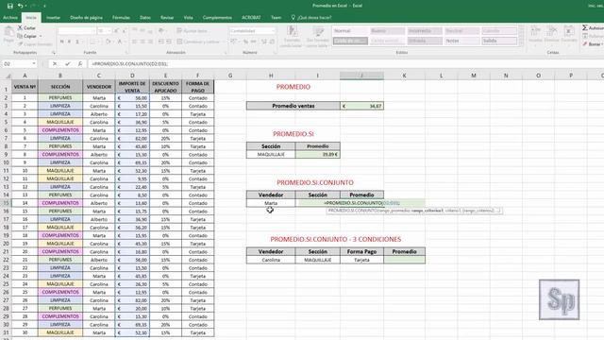The height and width of the screenshot is (340, 604).
Task: Select the Marta cell under Vendedor
Action: (x=271, y=203)
